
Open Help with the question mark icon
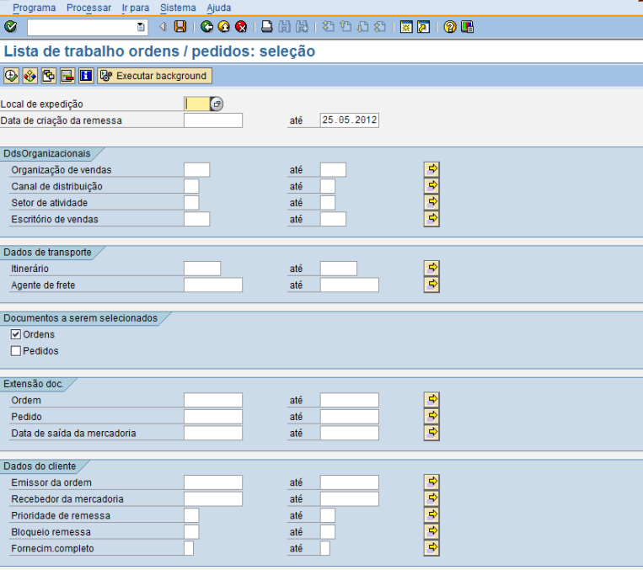[450, 27]
